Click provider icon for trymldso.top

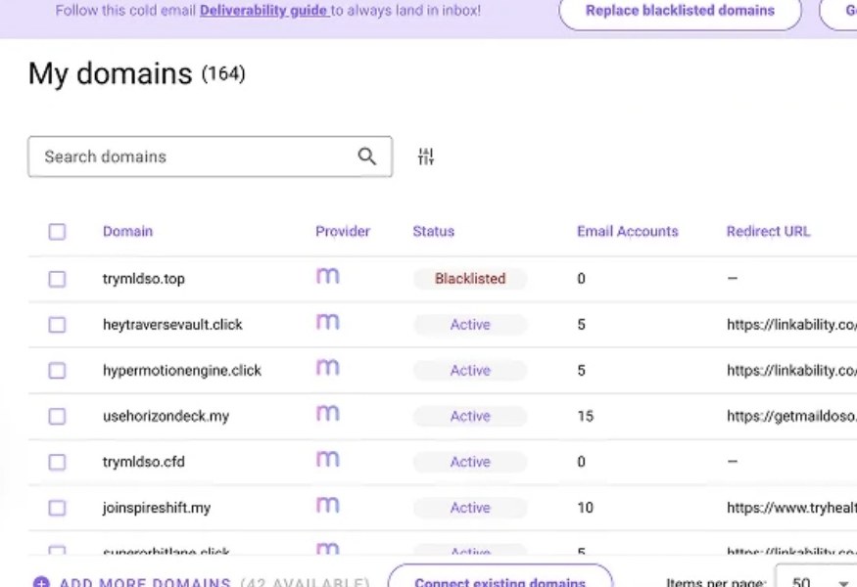[328, 276]
